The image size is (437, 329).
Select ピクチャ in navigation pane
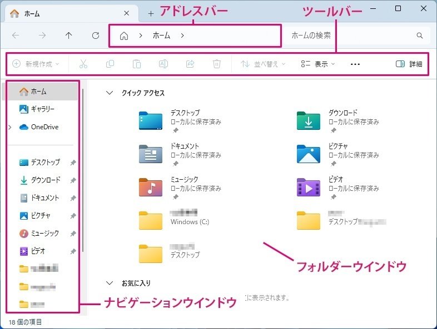coord(40,215)
